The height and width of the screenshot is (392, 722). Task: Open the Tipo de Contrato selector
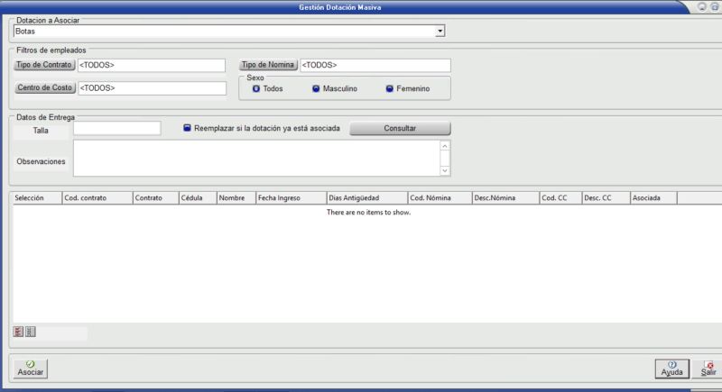coord(44,66)
